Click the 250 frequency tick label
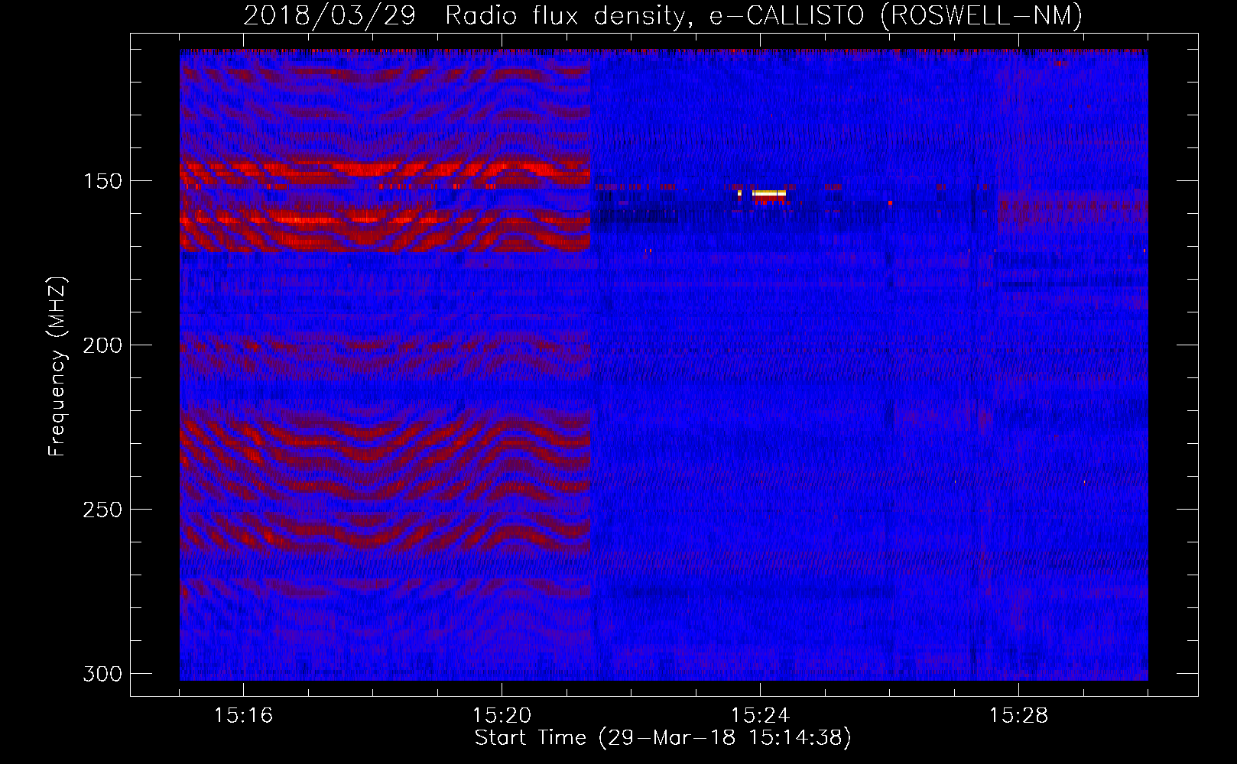1237x764 pixels. tap(102, 510)
